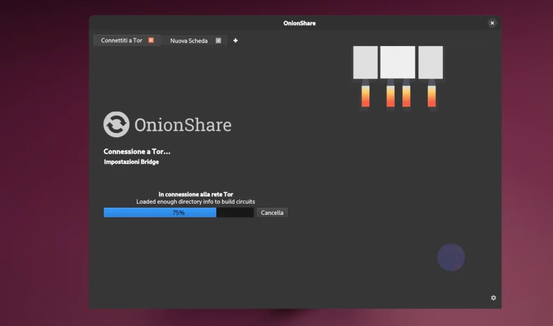Click the Tor connection progress bar at 75%
The height and width of the screenshot is (326, 553).
[x=178, y=212]
